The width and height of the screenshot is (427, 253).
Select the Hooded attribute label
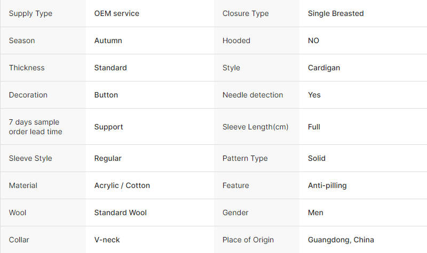(236, 40)
